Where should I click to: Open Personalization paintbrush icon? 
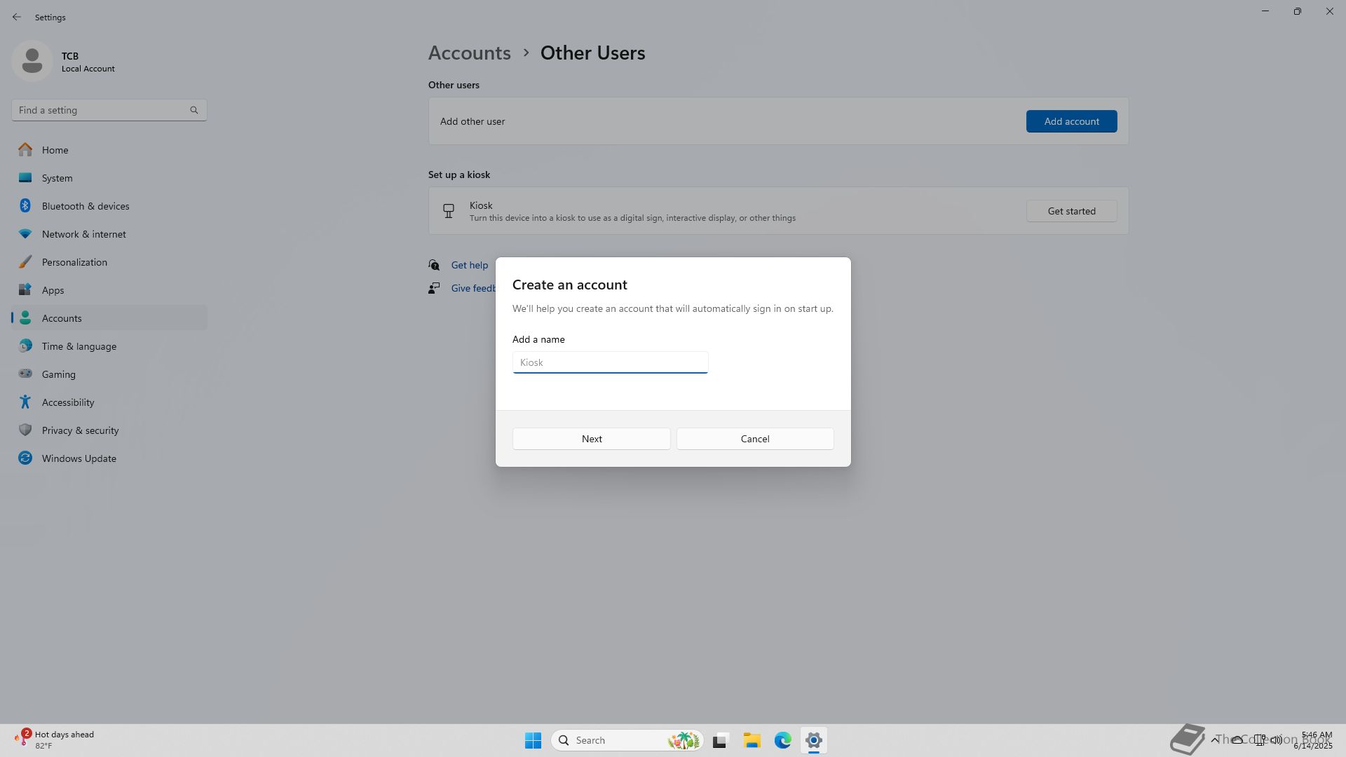coord(25,262)
